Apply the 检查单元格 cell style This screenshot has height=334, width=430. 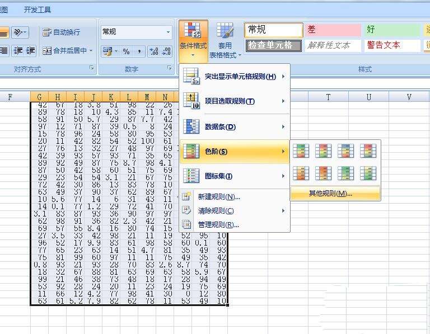[x=273, y=45]
